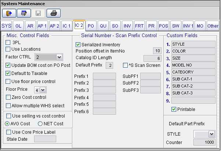The image size is (221, 151).
Task: Uncheck the Printable checkbox
Action: coord(174,109)
